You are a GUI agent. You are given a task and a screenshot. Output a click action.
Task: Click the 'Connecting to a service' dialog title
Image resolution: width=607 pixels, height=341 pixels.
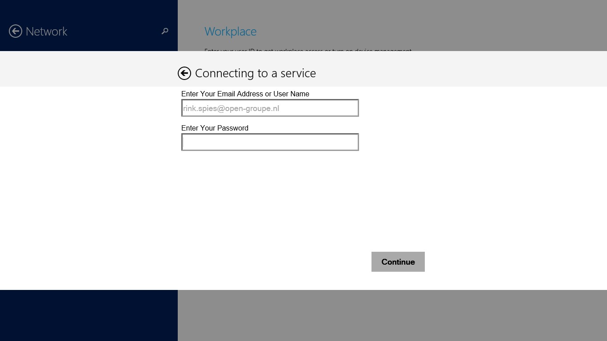coord(255,73)
